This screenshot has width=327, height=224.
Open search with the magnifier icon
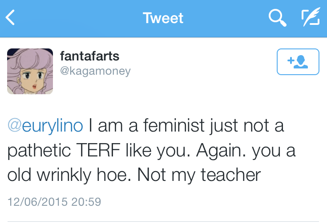(277, 18)
